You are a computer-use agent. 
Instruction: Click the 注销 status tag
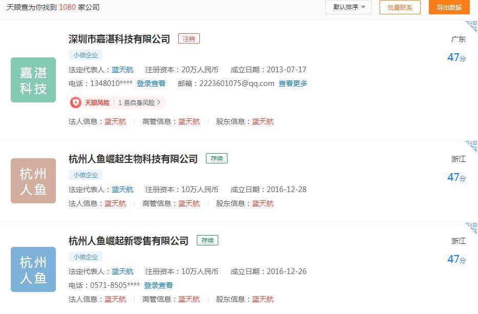pos(189,39)
